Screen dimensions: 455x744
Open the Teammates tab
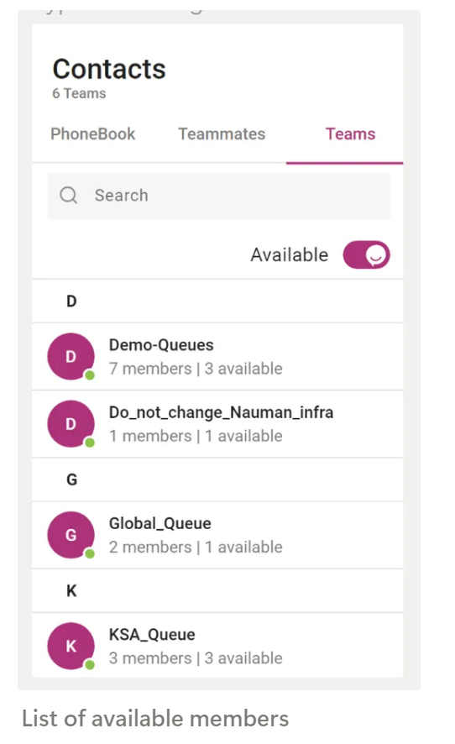click(222, 134)
